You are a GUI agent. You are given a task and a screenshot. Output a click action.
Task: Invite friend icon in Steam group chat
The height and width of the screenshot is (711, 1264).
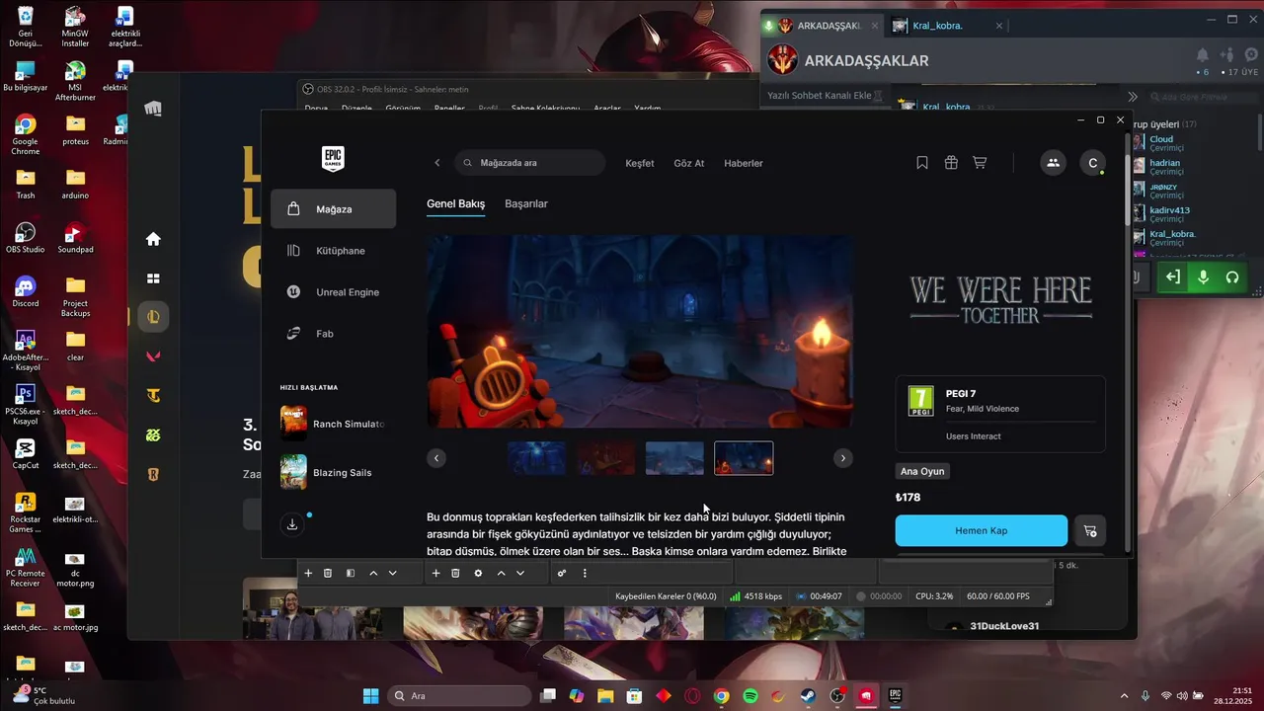click(1226, 55)
